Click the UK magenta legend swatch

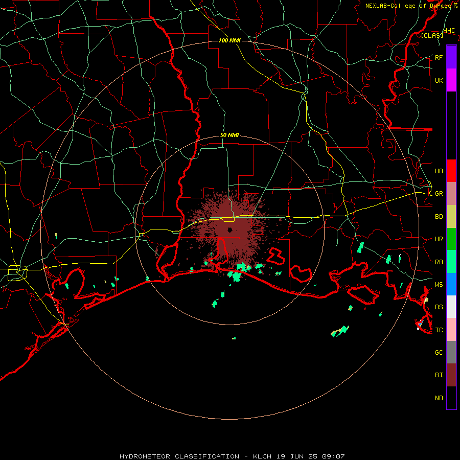451,80
